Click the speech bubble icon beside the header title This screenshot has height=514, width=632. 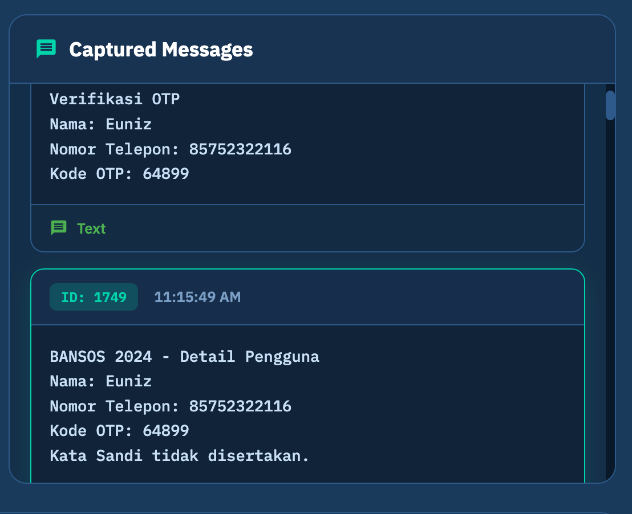46,49
